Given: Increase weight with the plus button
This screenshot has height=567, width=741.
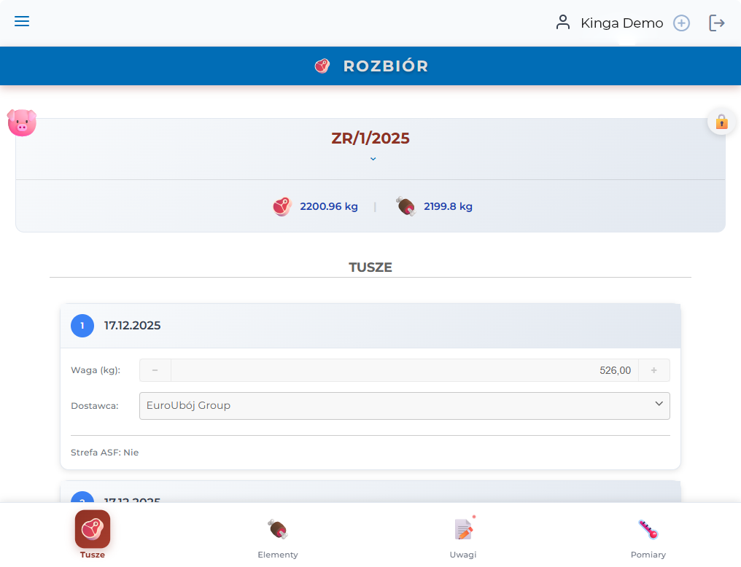Looking at the screenshot, I should click(x=653, y=370).
